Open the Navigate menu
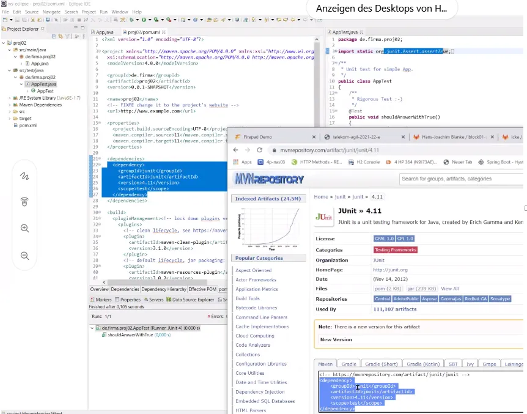The width and height of the screenshot is (527, 414). pos(51,12)
